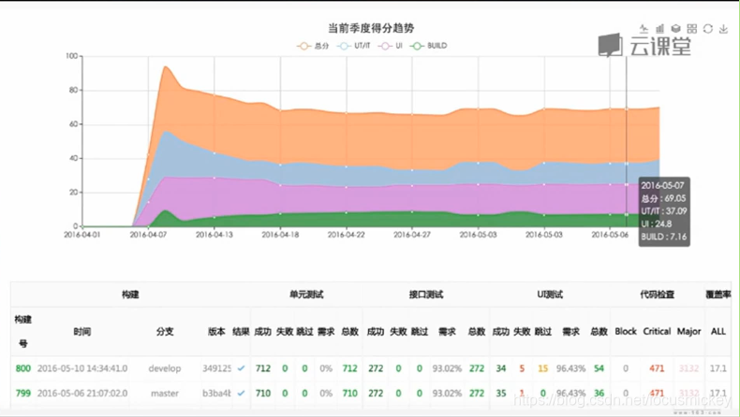Toggle the UT/IT legend series
Screen dimensions: 740x417
pyautogui.click(x=354, y=46)
